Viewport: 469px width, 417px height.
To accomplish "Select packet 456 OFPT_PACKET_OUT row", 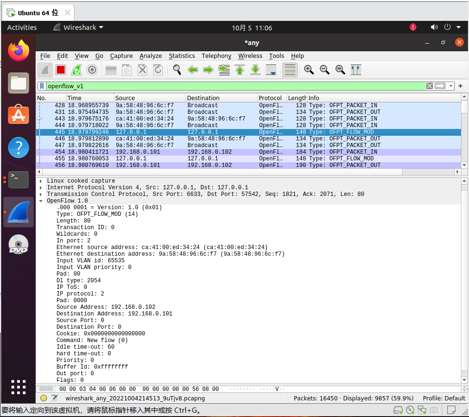I will coord(249,165).
